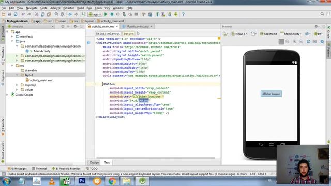The width and height of the screenshot is (331, 186).
Task: Open the Terminal tool window
Action: point(39,169)
